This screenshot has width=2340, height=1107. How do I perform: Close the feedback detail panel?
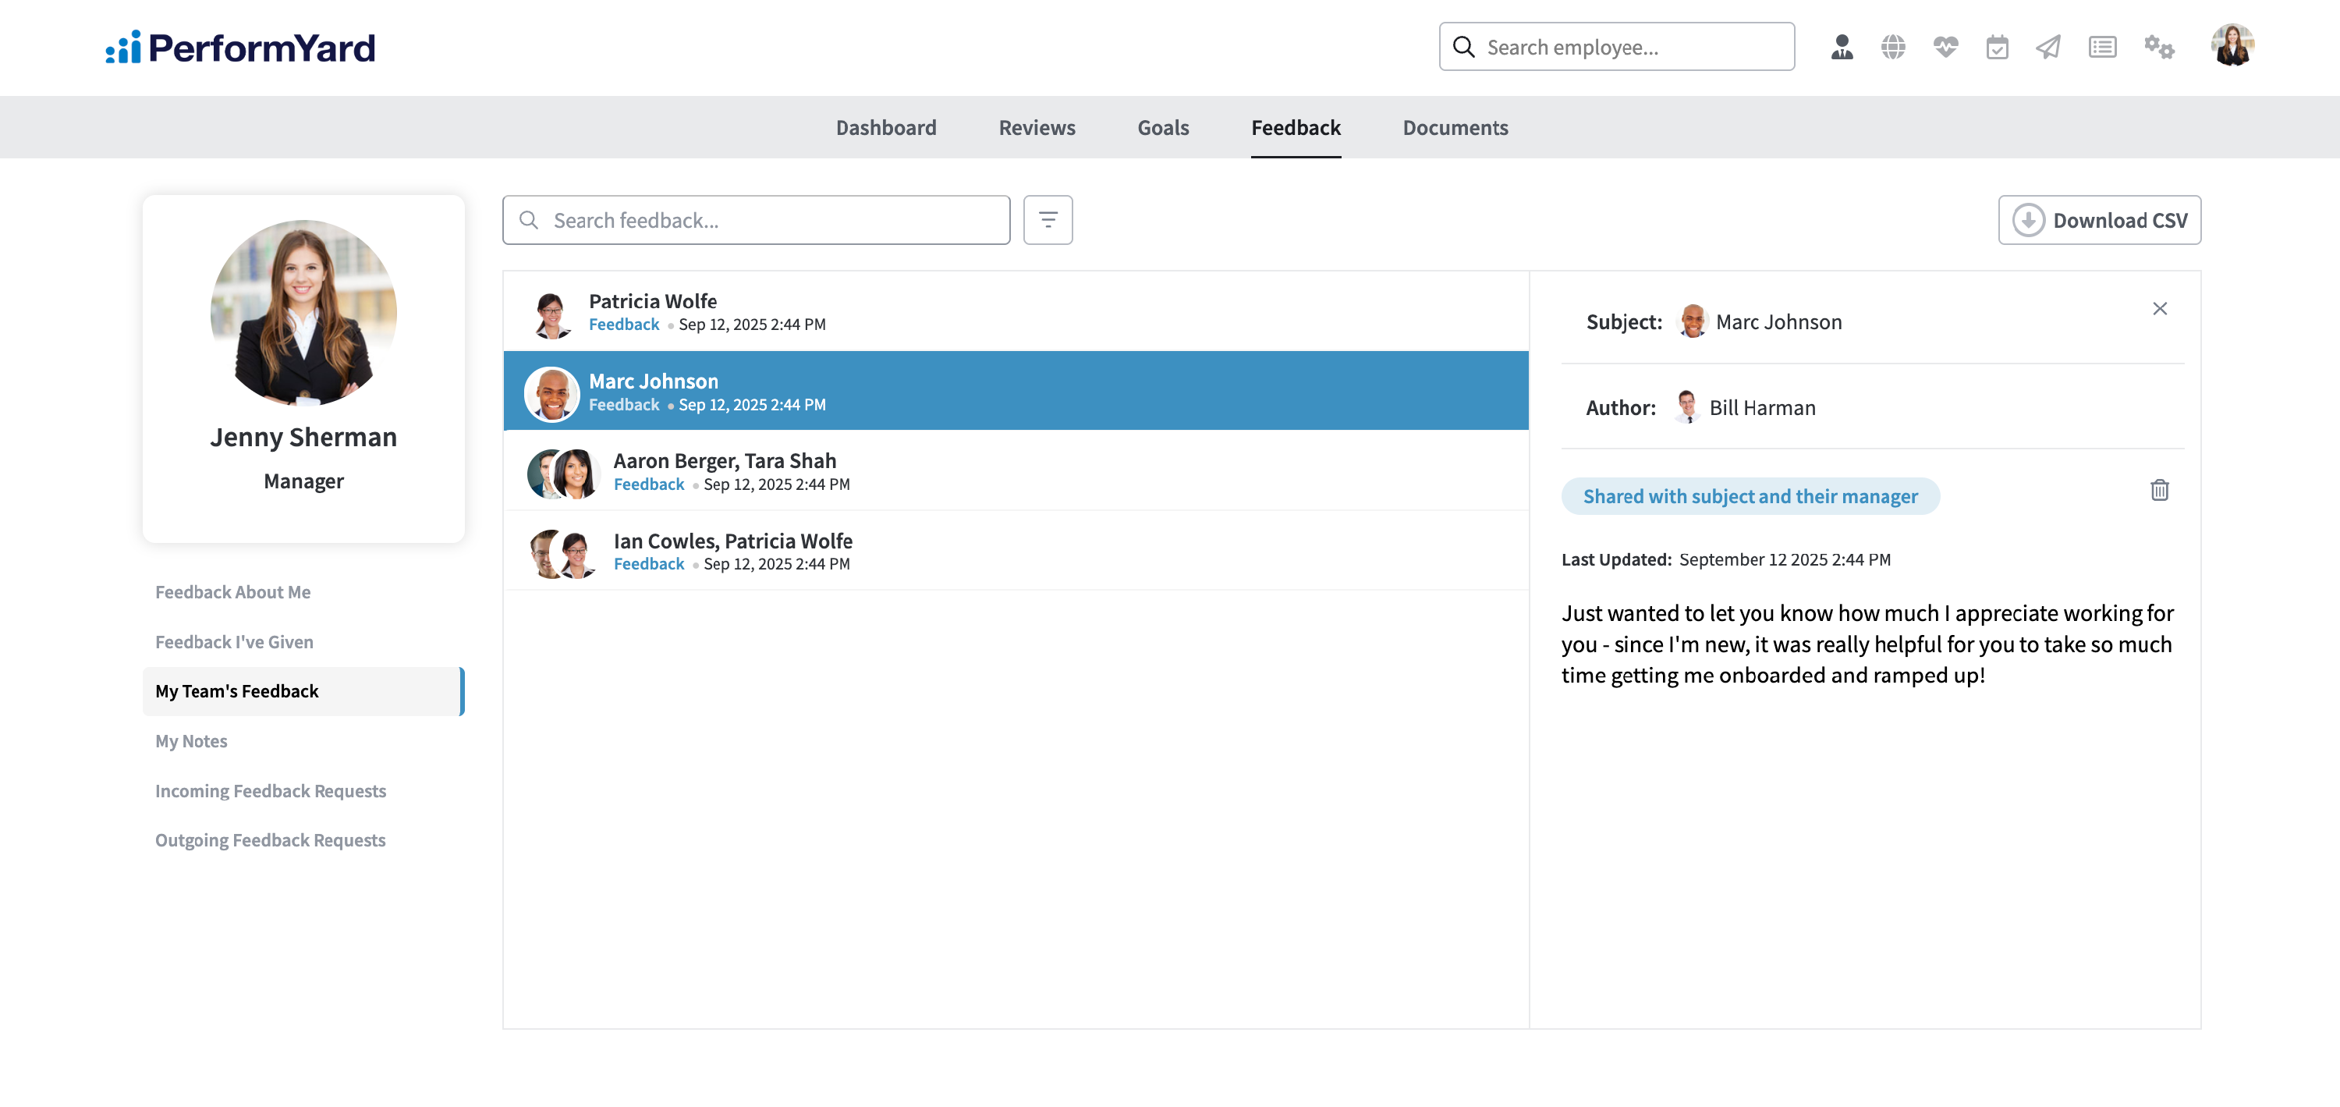(2159, 309)
